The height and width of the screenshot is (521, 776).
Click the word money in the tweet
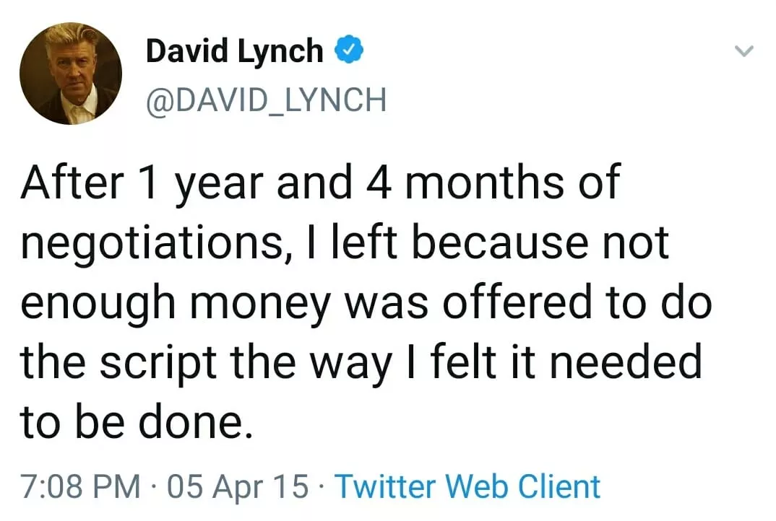tap(256, 302)
